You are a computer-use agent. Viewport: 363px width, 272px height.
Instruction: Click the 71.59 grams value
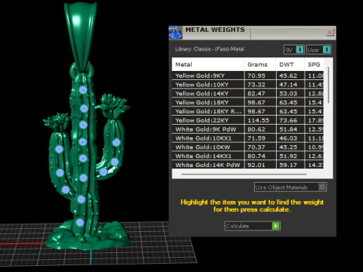[x=256, y=138]
